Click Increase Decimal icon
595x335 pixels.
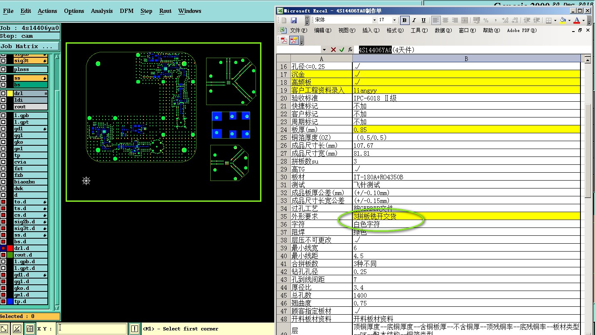tap(505, 20)
